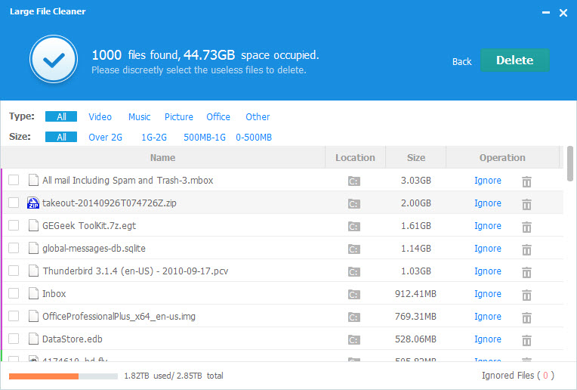
Task: Ignore GEGeek ToolKit.7z.egt
Action: 488,226
